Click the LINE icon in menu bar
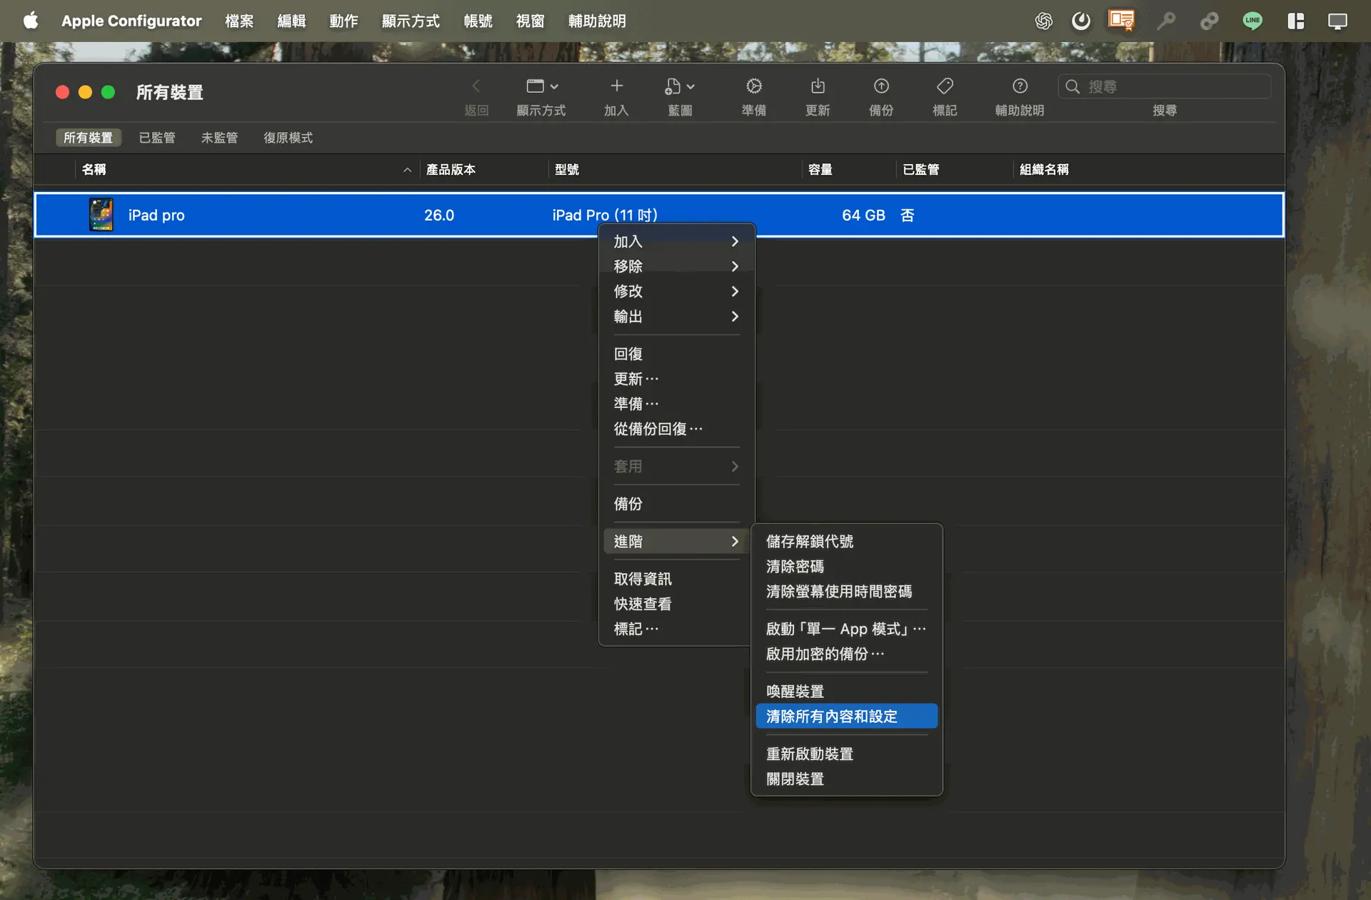Image resolution: width=1371 pixels, height=900 pixels. pos(1252,21)
